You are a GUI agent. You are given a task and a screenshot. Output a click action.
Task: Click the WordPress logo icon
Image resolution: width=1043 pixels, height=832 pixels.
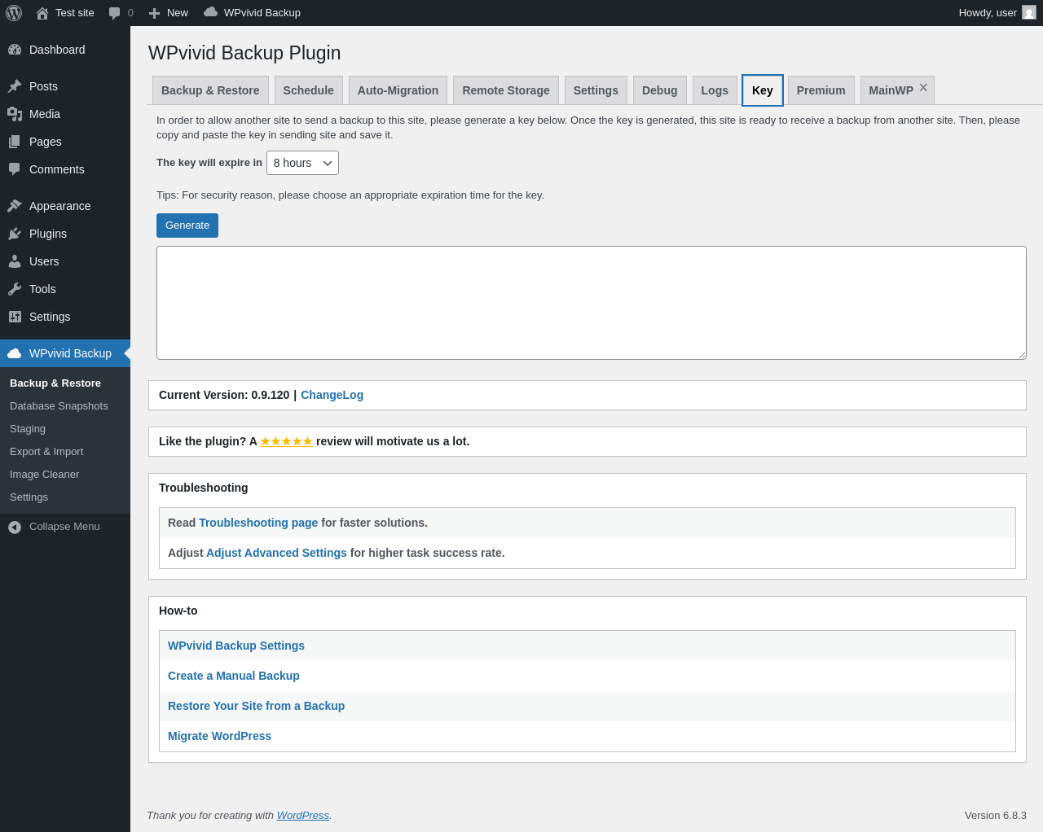[14, 13]
